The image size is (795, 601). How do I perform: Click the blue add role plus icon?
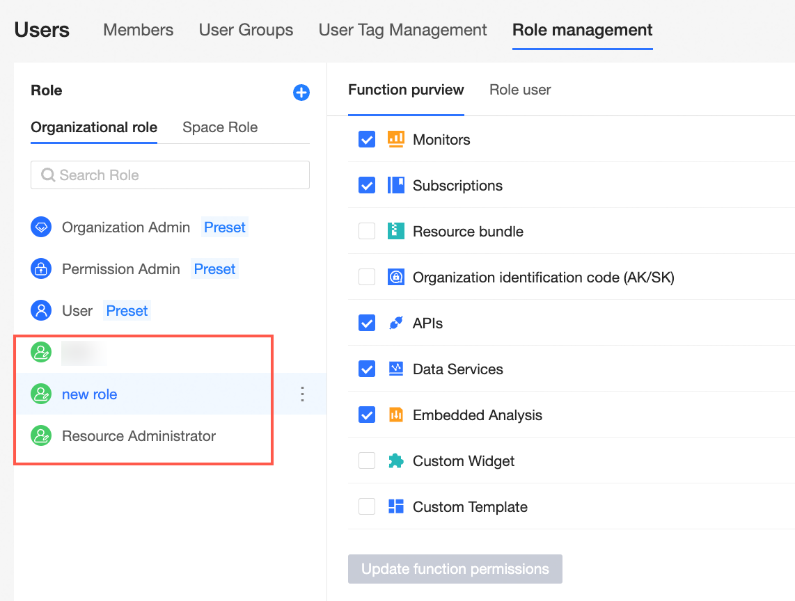click(x=301, y=93)
